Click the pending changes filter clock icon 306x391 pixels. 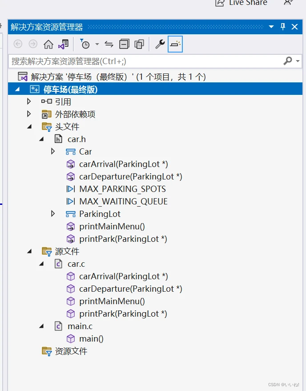(85, 44)
